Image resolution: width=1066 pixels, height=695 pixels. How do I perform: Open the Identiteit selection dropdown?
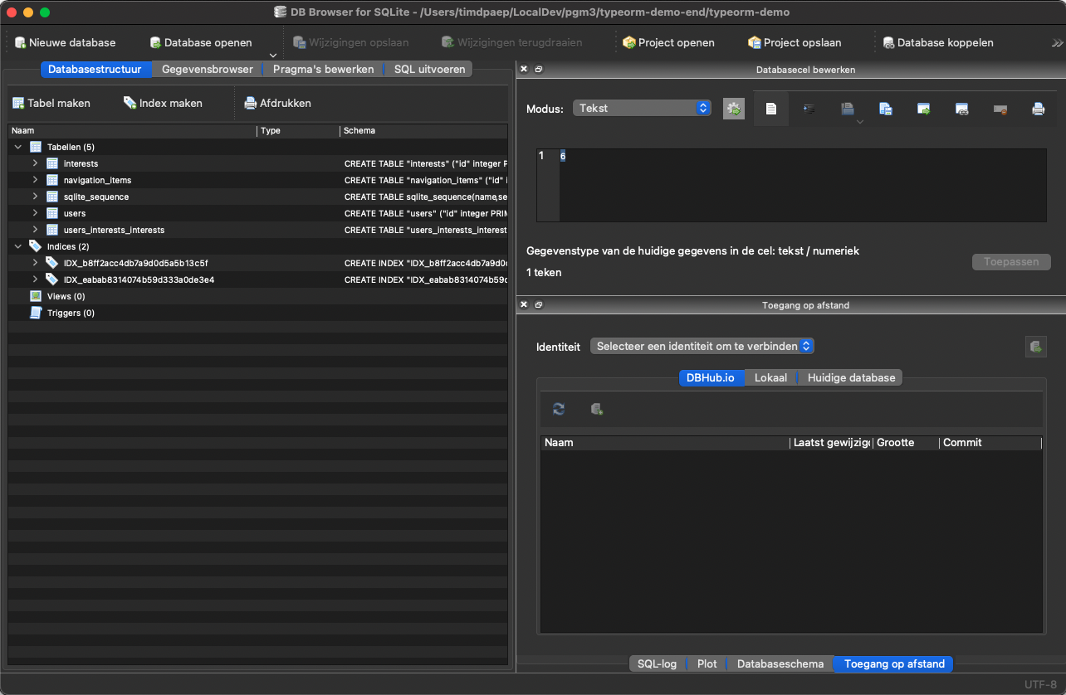[x=702, y=346]
